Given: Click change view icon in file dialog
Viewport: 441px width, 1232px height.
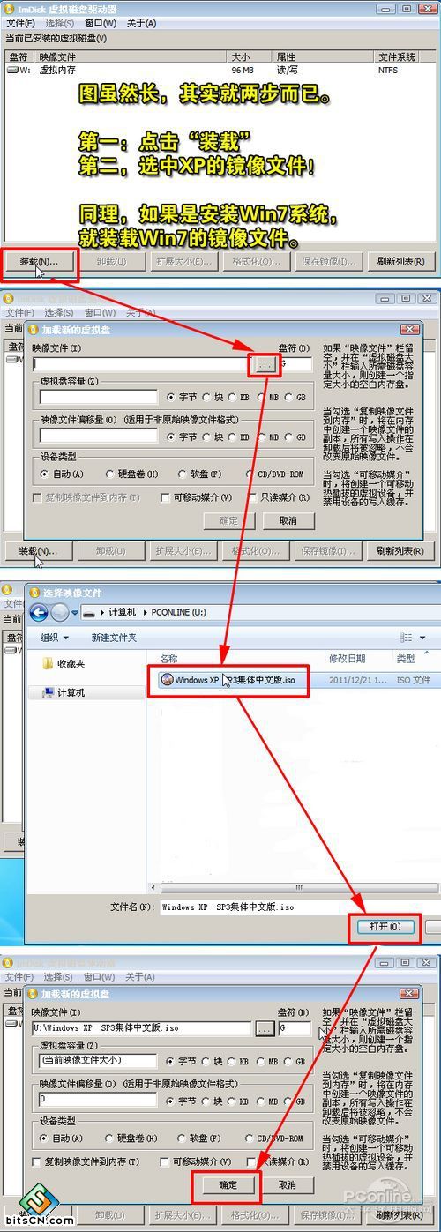Looking at the screenshot, I should tap(407, 638).
